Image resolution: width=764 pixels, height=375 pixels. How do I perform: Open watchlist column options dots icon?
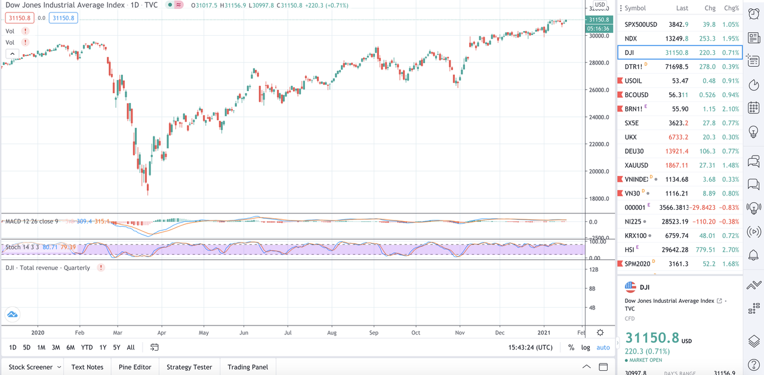[x=621, y=8]
